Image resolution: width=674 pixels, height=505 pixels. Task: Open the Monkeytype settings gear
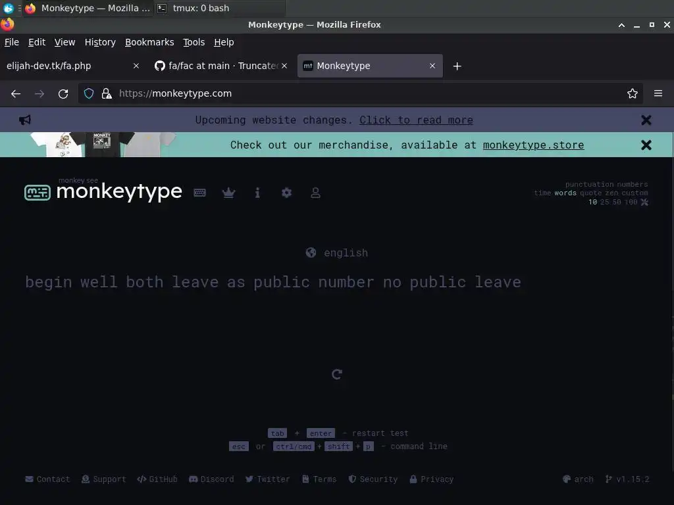287,193
